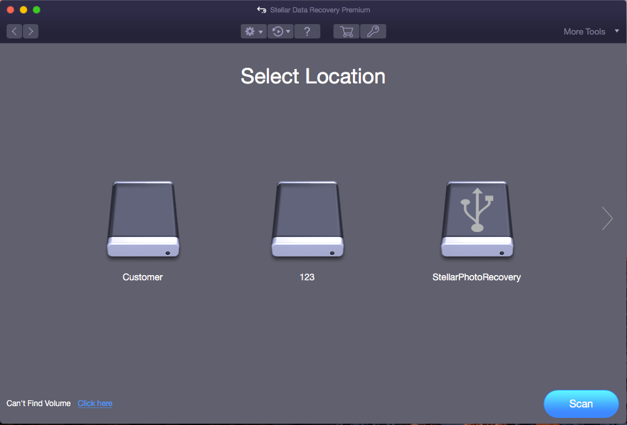
Task: Go forward with the right arrow button
Action: (31, 31)
